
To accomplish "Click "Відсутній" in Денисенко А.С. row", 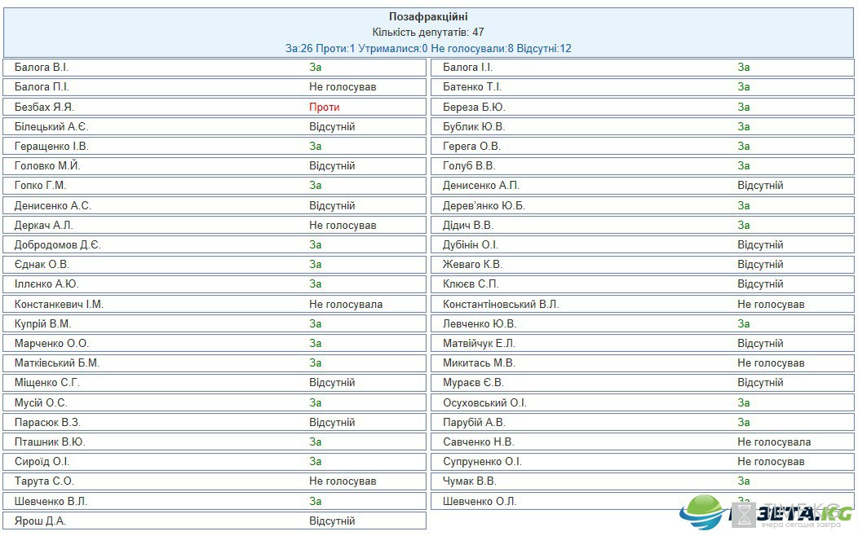I will pyautogui.click(x=332, y=206).
